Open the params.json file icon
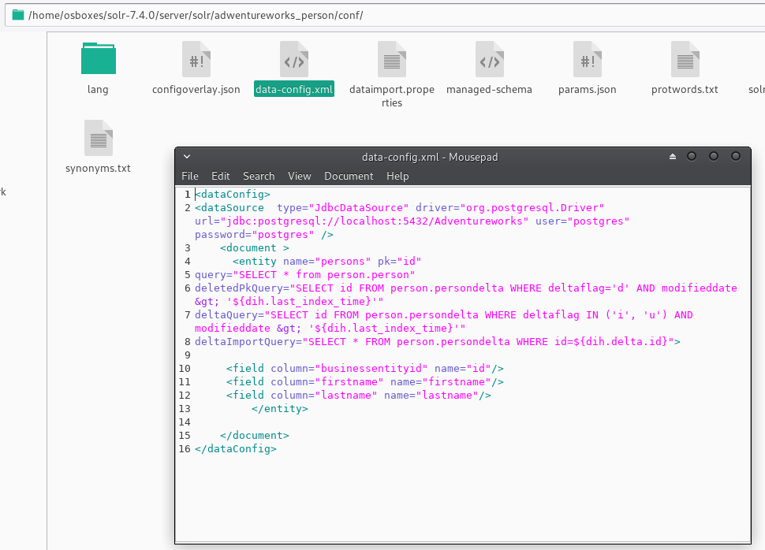 (x=587, y=59)
